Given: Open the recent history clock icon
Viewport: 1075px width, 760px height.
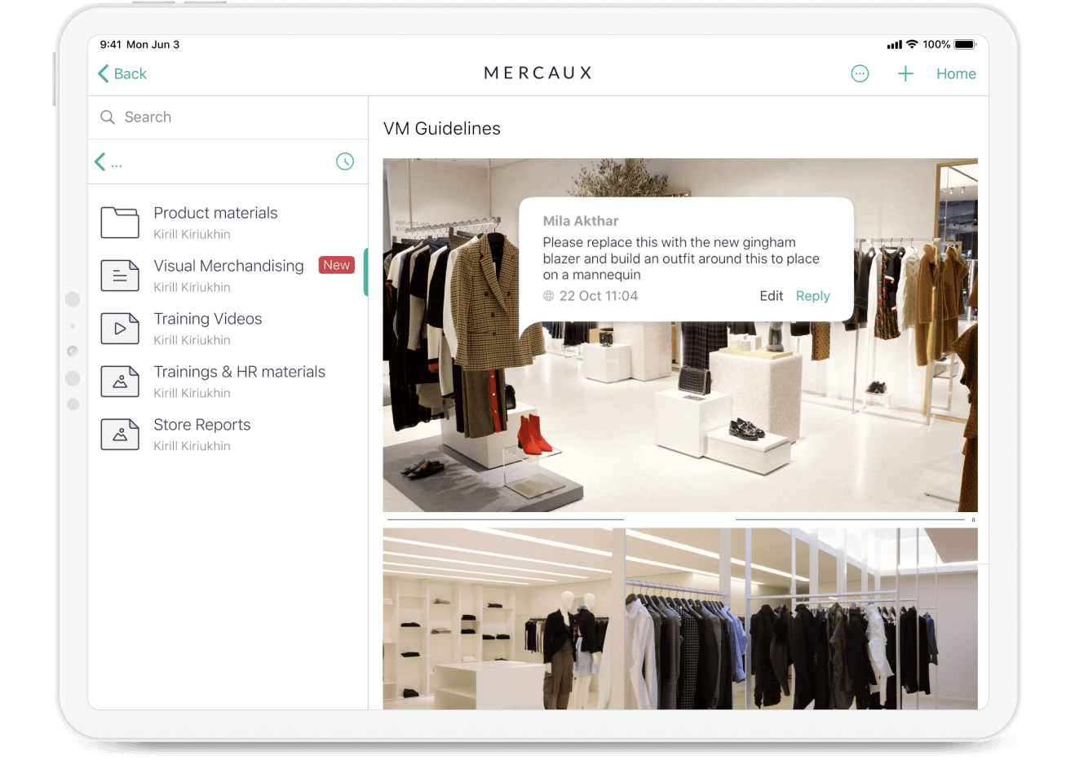Looking at the screenshot, I should [x=345, y=161].
